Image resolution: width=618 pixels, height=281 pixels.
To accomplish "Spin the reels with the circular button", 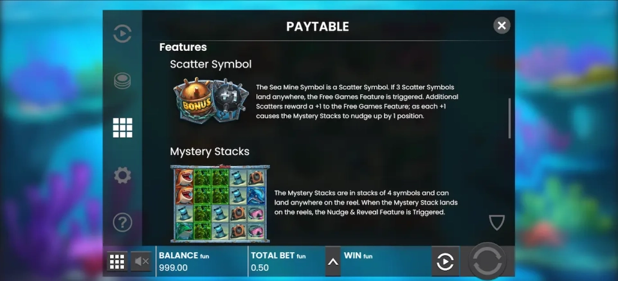I will point(487,261).
